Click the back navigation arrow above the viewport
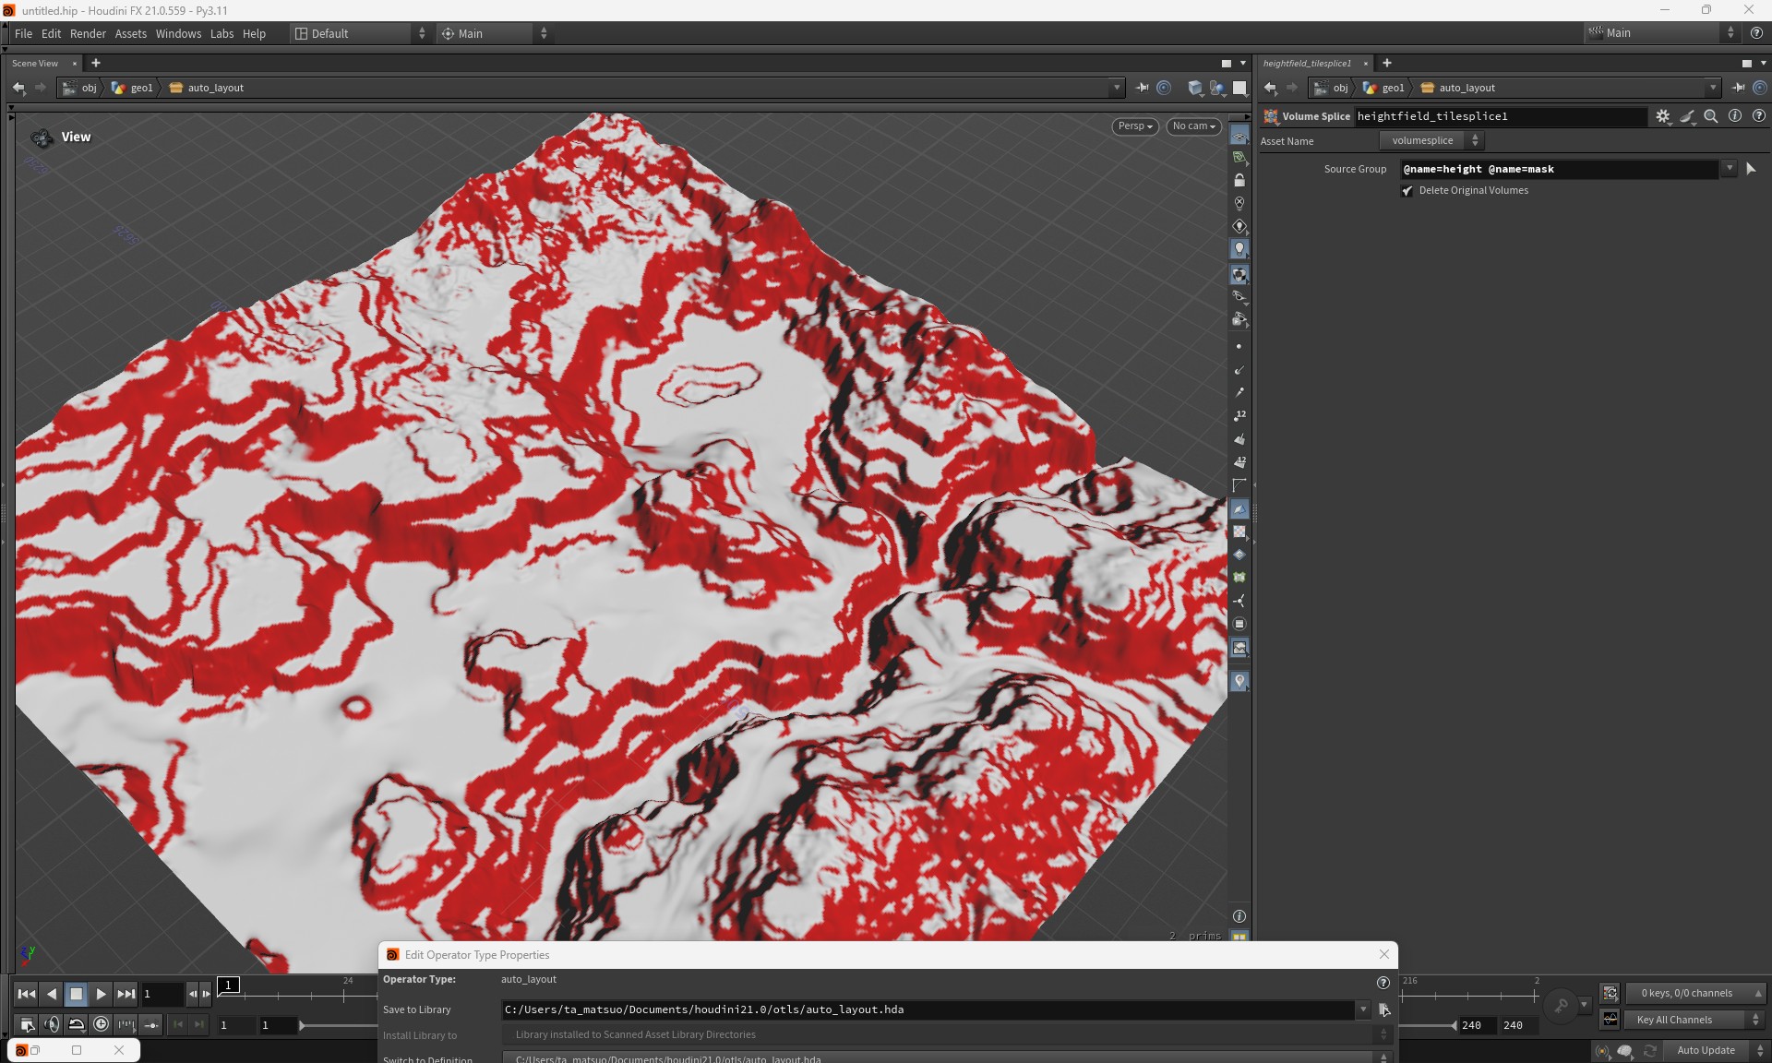The image size is (1772, 1063). click(x=19, y=87)
